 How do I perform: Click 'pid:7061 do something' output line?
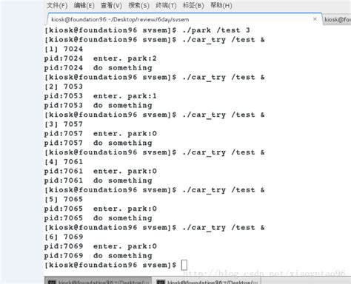[x=98, y=180]
